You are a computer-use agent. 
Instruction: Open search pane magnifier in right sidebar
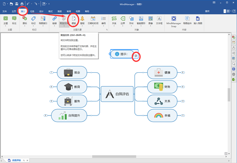point(234,64)
